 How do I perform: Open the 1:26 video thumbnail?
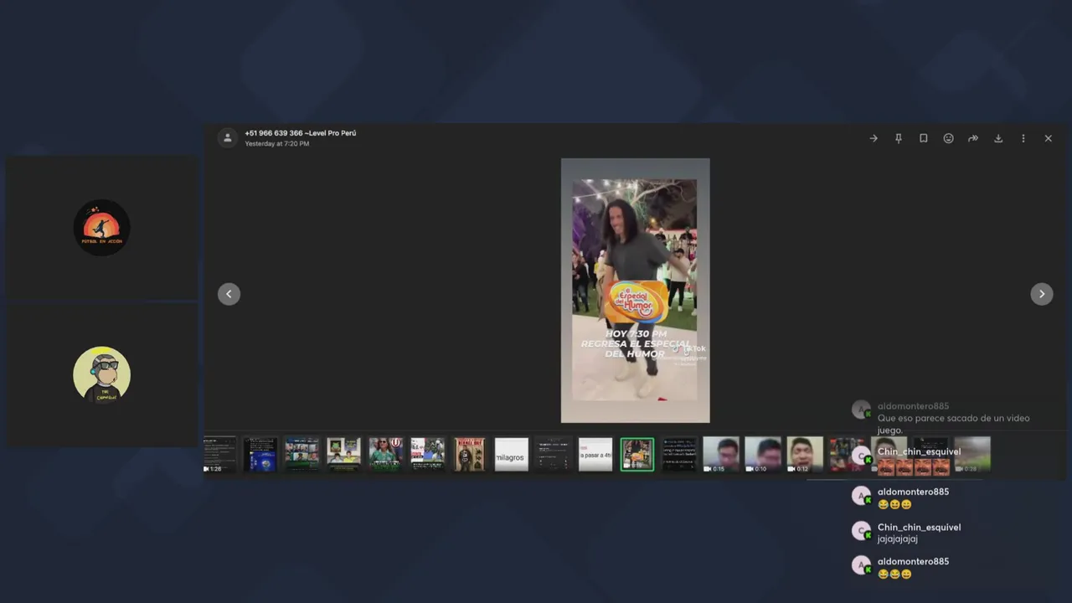(220, 455)
